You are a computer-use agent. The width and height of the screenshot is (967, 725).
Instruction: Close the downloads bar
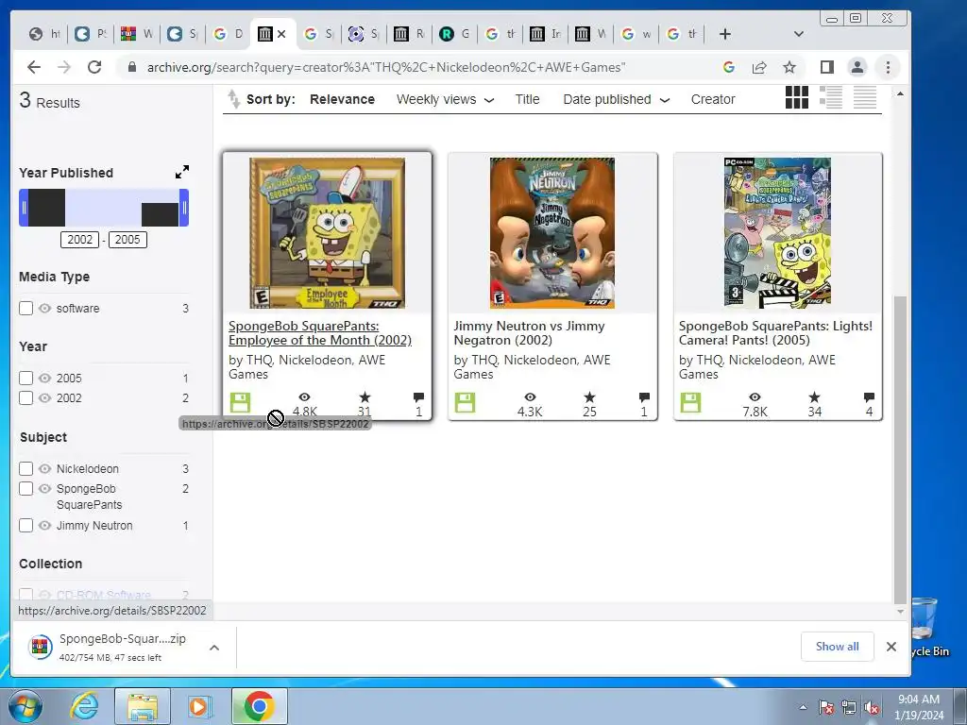pos(891,646)
